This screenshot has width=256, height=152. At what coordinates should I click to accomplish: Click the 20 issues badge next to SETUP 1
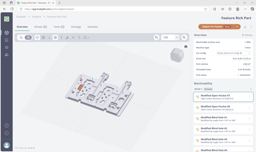[208, 89]
